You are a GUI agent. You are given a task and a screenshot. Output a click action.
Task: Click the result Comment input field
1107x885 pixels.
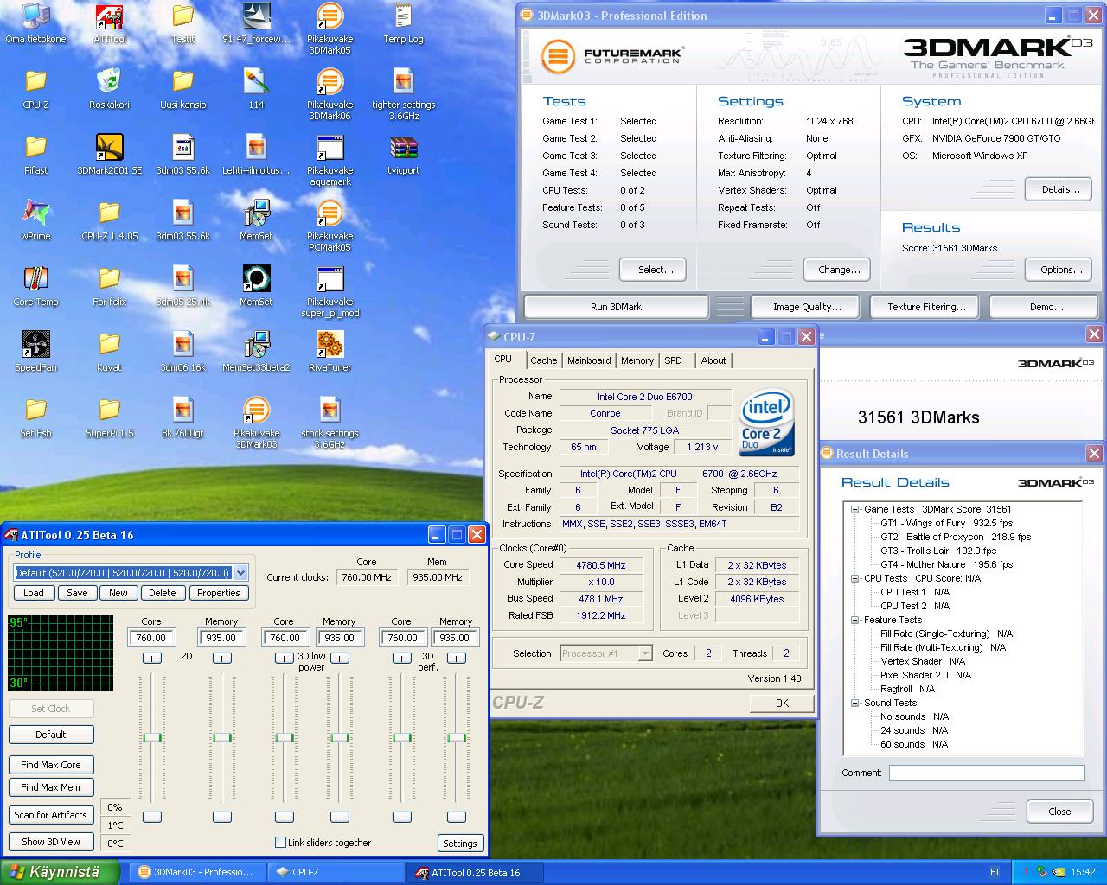coord(986,773)
